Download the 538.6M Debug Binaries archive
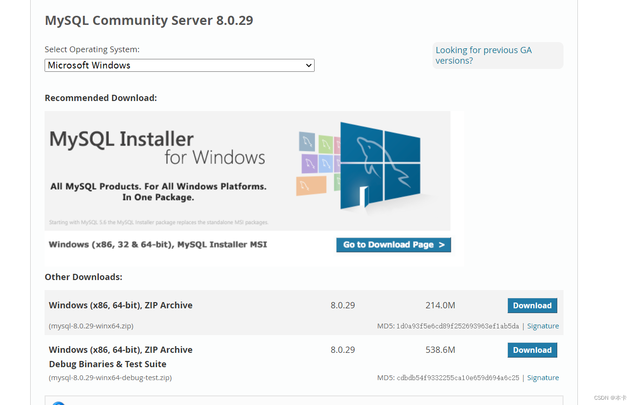 pos(532,350)
